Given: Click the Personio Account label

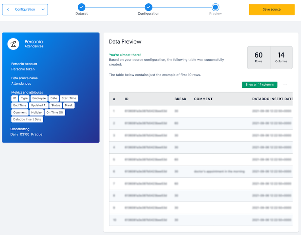Looking at the screenshot, I should (x=24, y=64).
